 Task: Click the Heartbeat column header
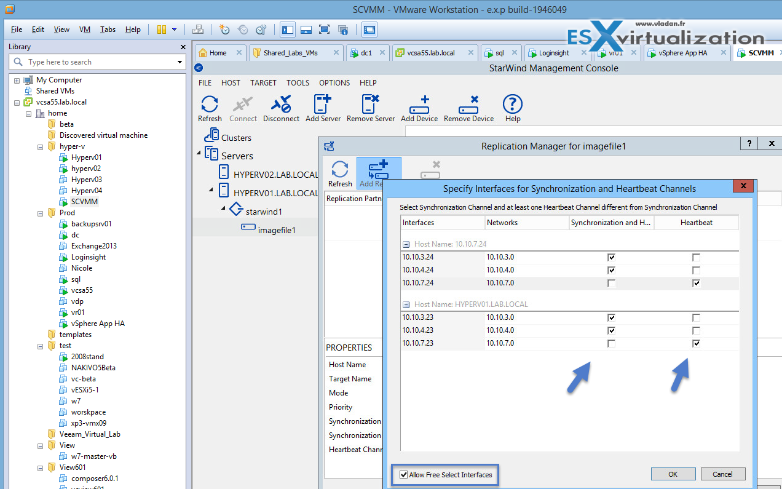[696, 223]
